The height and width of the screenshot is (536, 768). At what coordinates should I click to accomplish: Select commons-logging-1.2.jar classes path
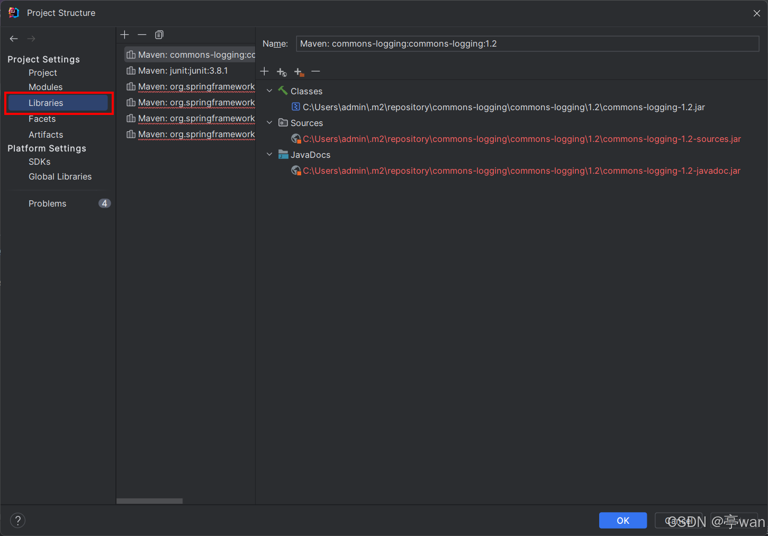[x=504, y=107]
